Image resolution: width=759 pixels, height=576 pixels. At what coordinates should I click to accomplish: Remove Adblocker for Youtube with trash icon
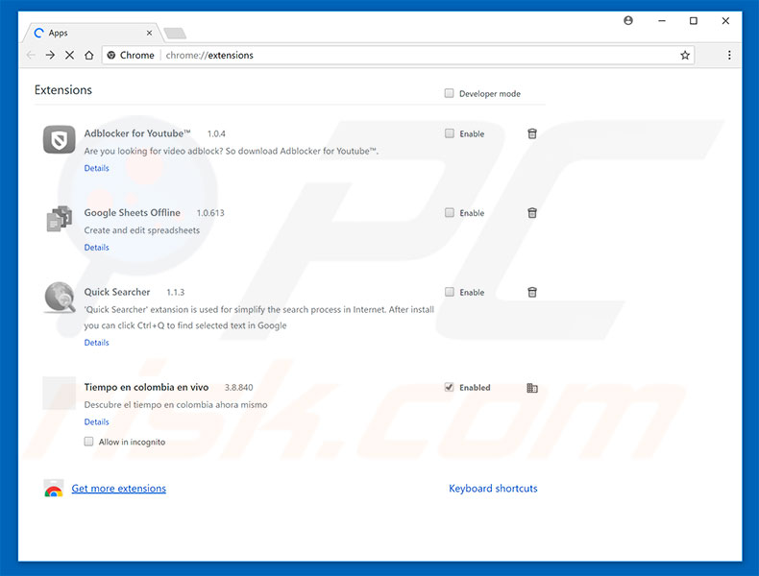532,133
